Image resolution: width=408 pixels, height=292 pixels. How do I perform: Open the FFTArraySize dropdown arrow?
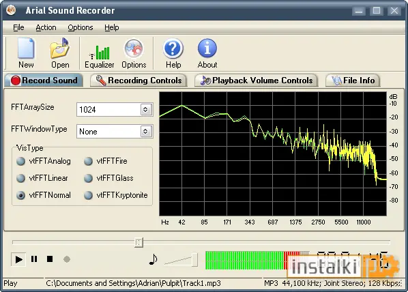(145, 110)
